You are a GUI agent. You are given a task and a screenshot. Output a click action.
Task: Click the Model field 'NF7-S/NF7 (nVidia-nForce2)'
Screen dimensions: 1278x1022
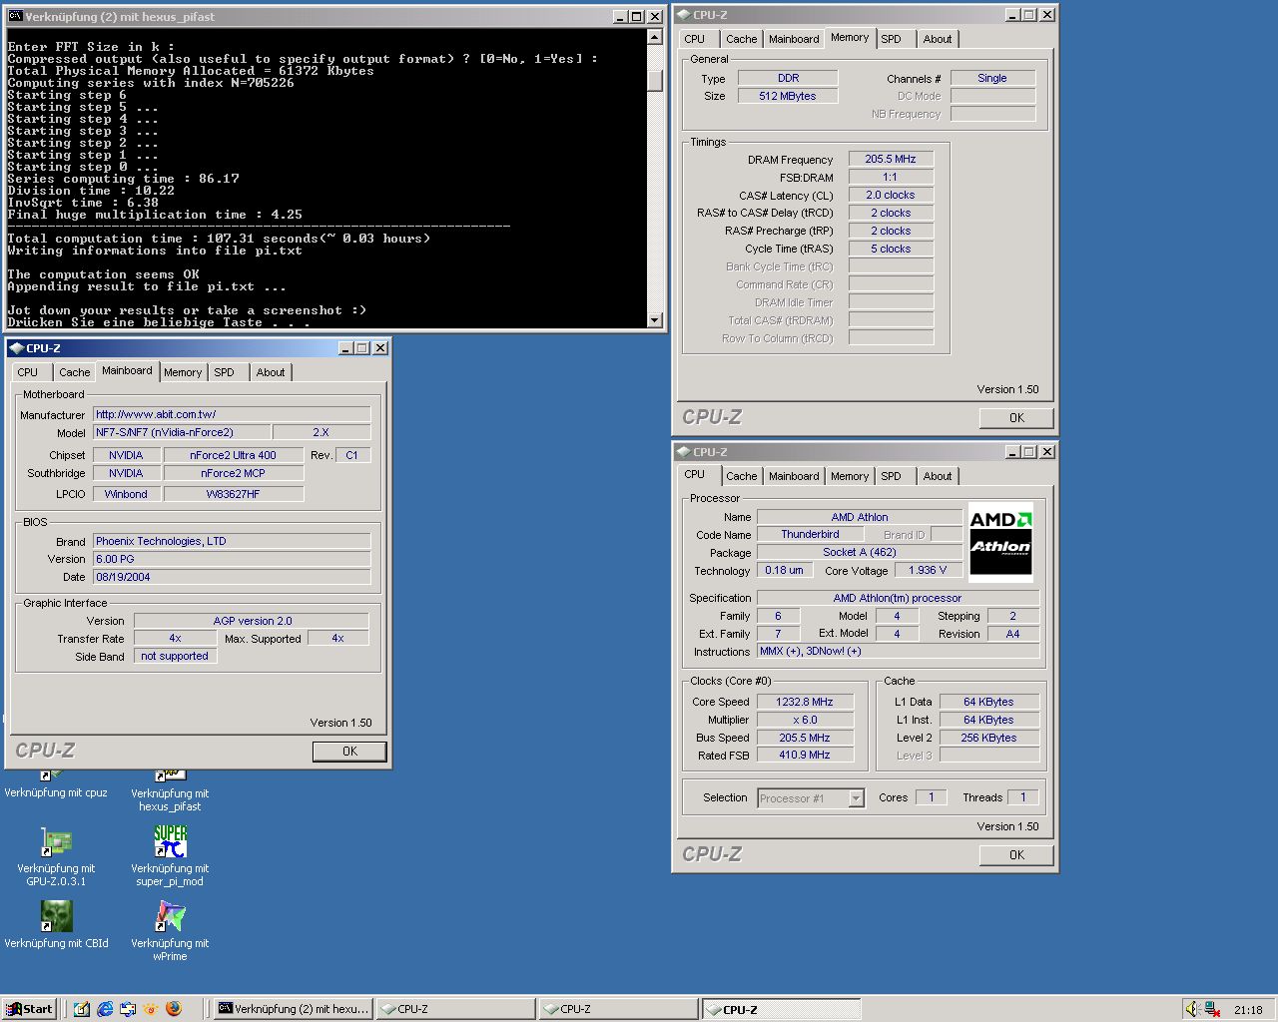pos(182,432)
